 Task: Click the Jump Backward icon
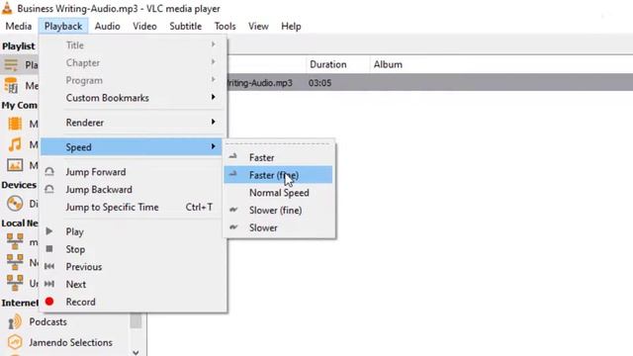tap(49, 189)
